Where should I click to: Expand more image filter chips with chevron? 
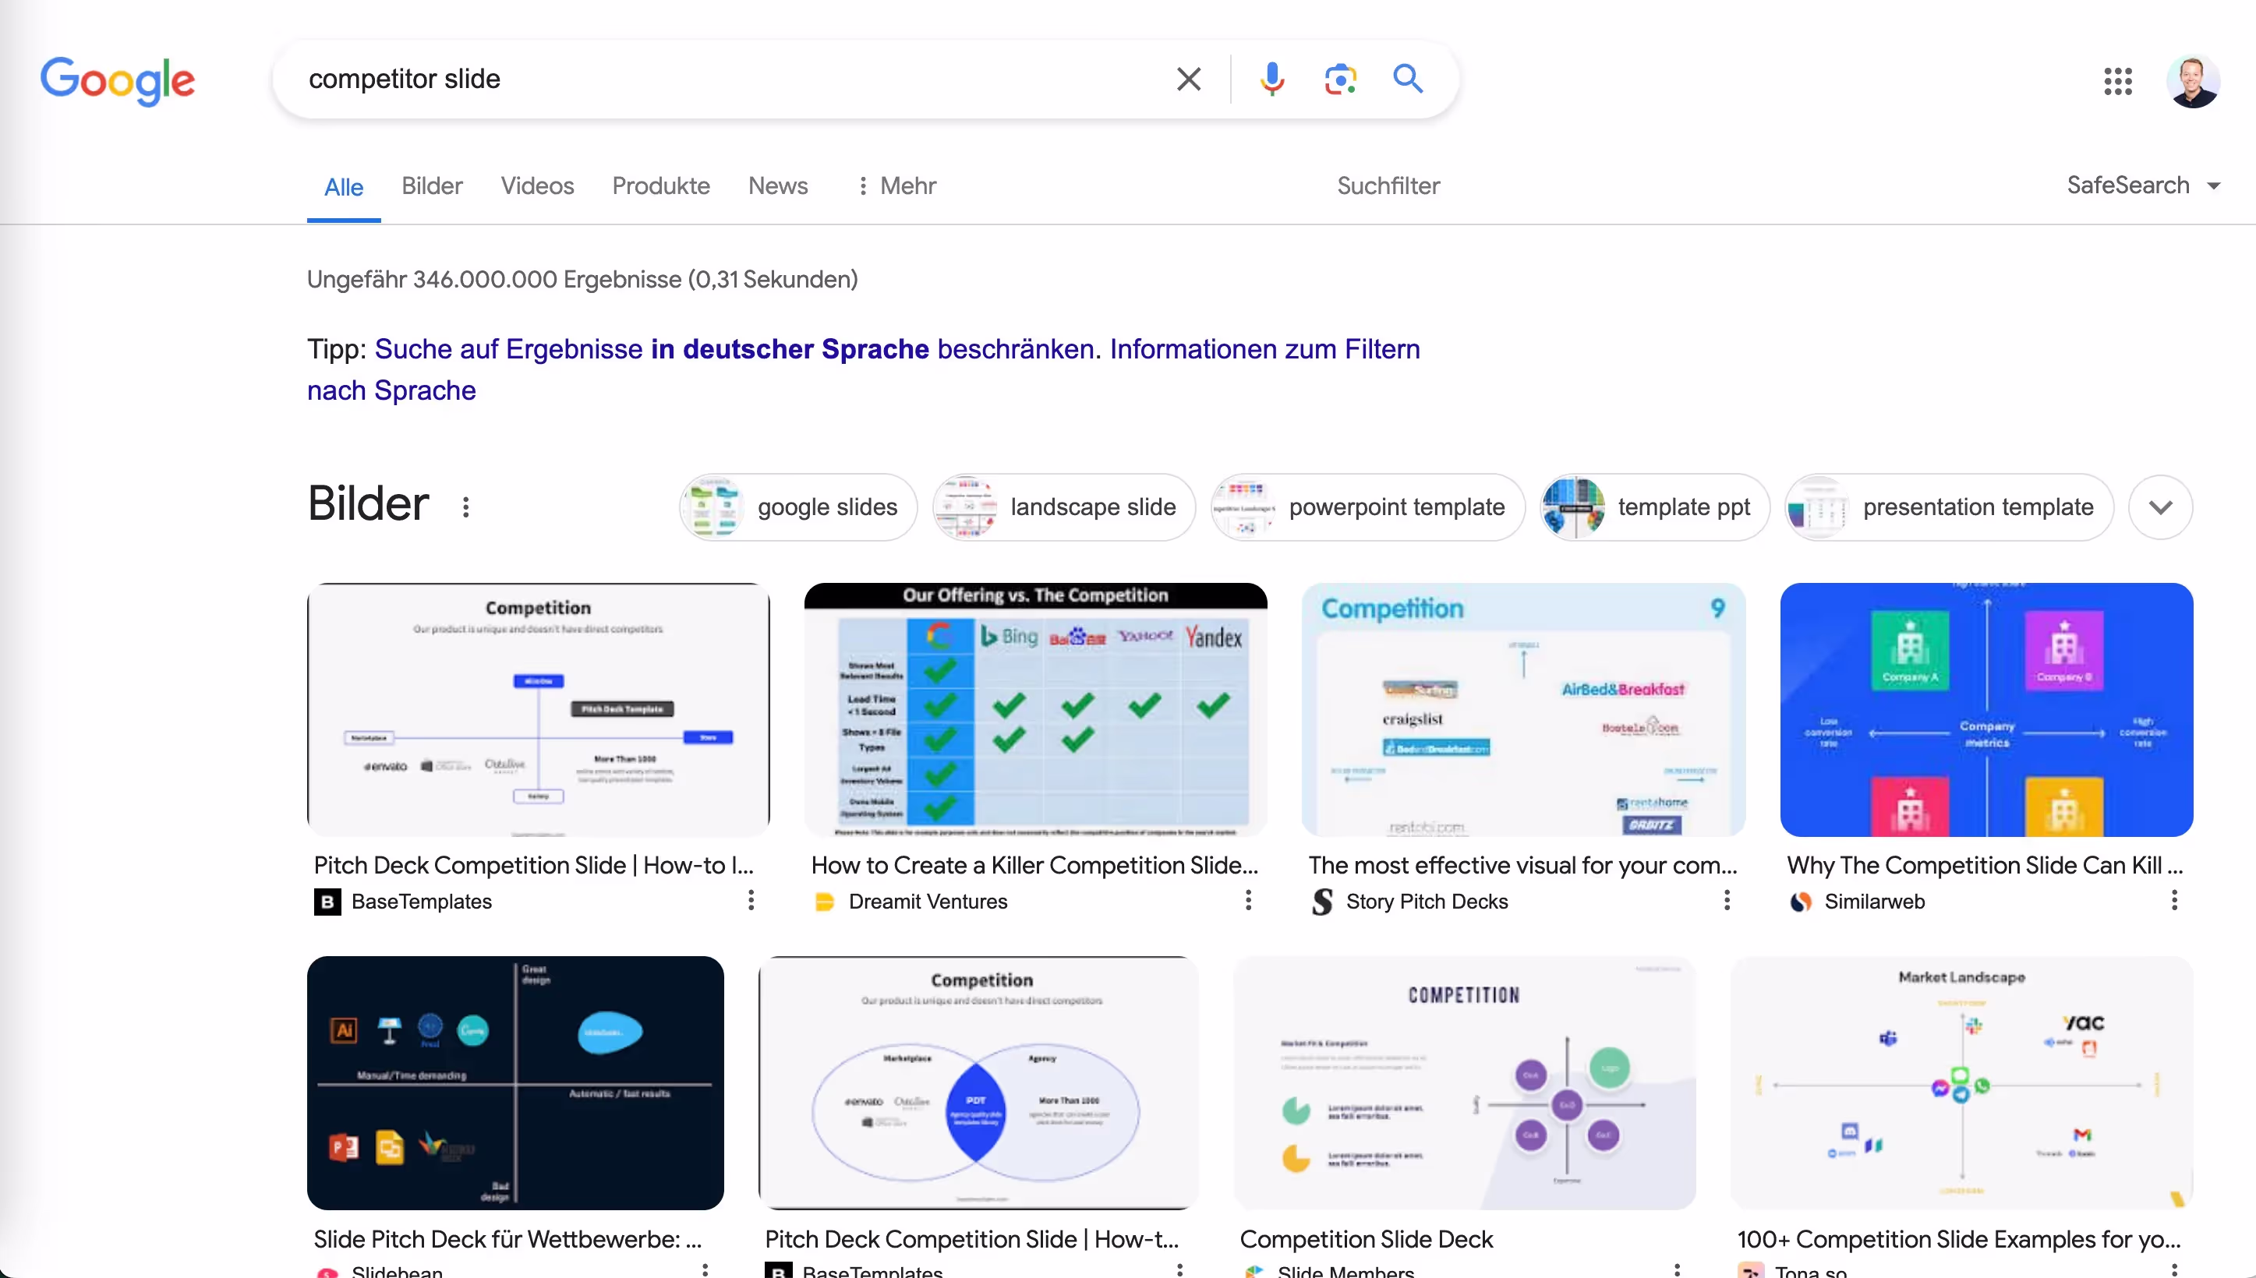click(x=2160, y=507)
